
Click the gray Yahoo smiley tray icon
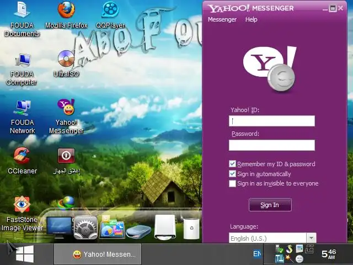299,259
